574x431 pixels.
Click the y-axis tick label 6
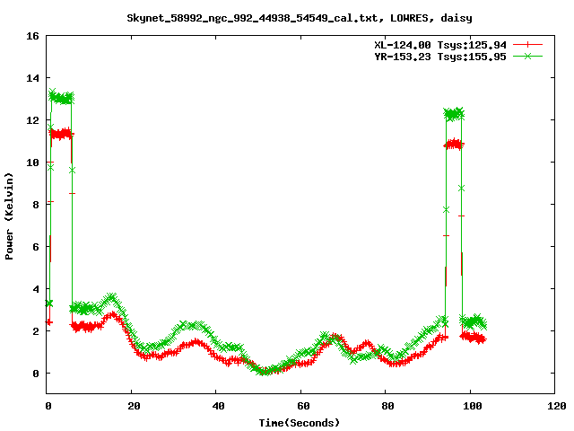[36, 247]
